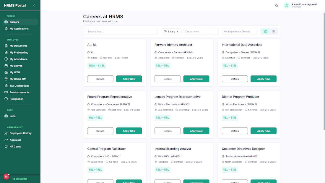Switch to grid view layout
This screenshot has height=183, width=325.
click(265, 31)
